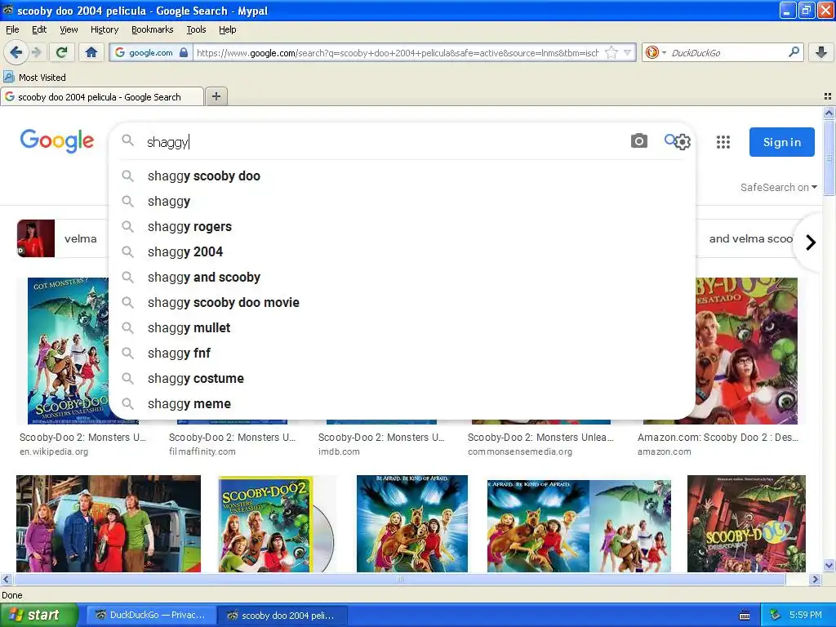This screenshot has width=836, height=627.
Task: Click the search bar magnifier icon
Action: coord(794,51)
